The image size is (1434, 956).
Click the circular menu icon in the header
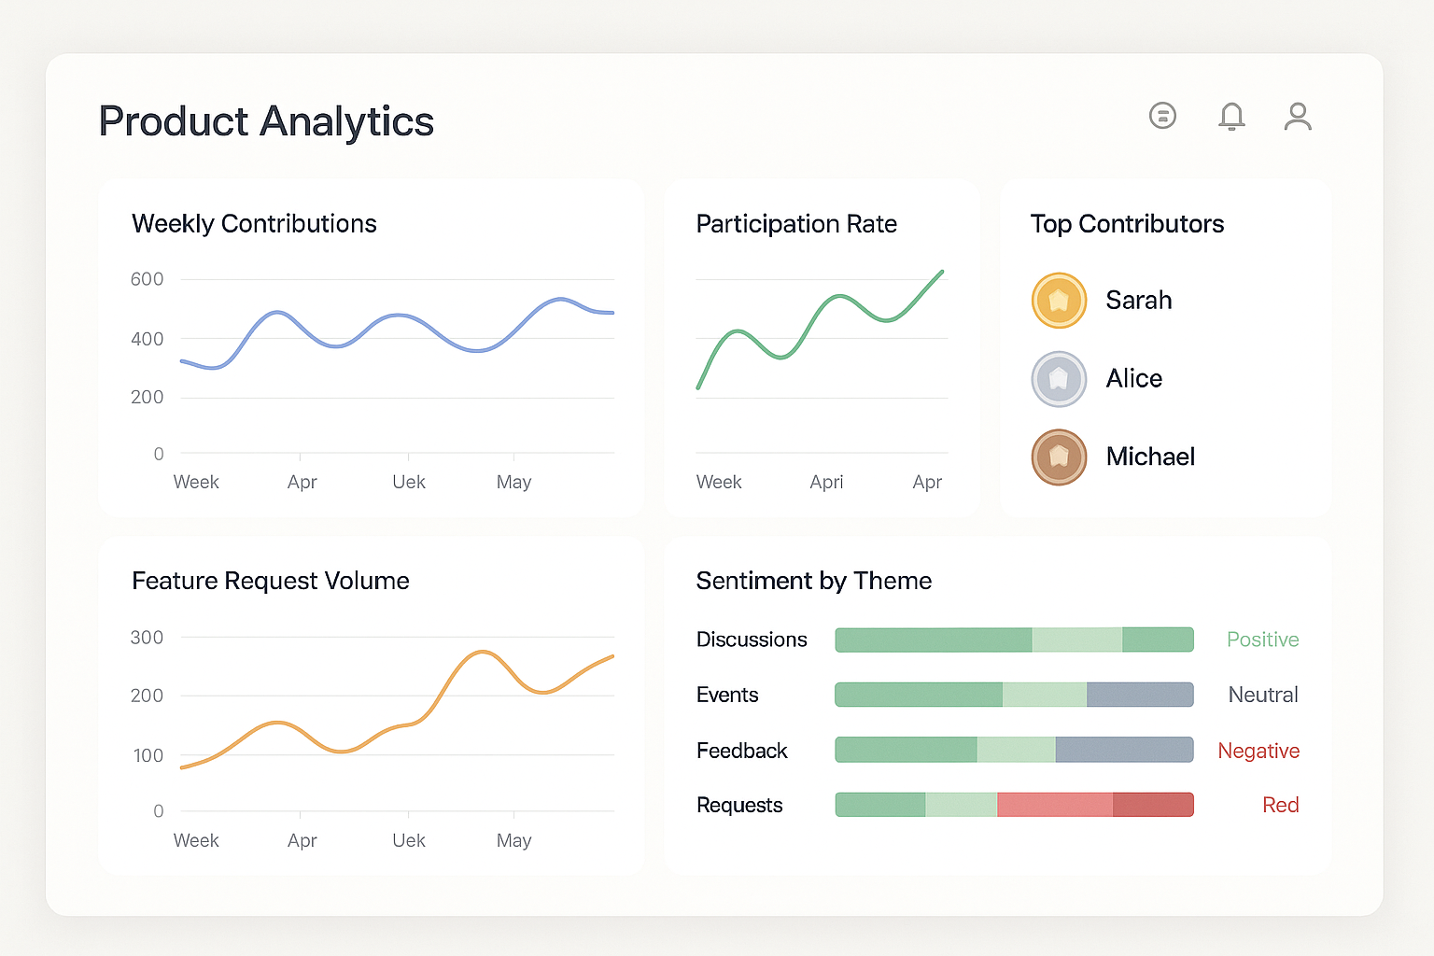click(1162, 116)
